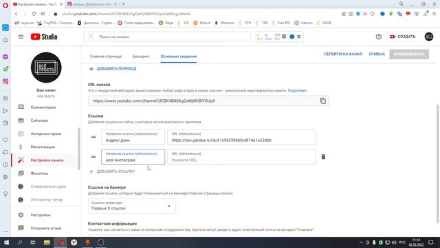The height and width of the screenshot is (248, 440).
Task: Open history clock in Opera sidebar
Action: pyautogui.click(x=5, y=165)
